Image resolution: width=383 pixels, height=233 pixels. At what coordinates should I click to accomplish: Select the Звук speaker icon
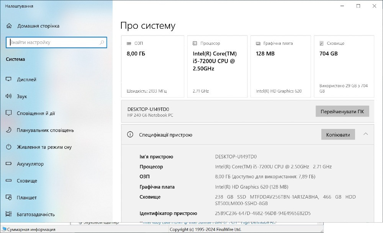(8, 96)
